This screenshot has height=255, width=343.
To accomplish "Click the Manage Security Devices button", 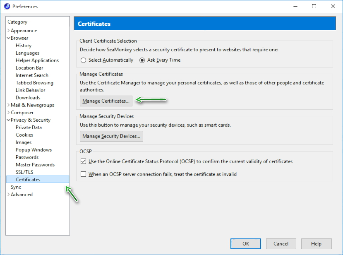I will click(111, 136).
